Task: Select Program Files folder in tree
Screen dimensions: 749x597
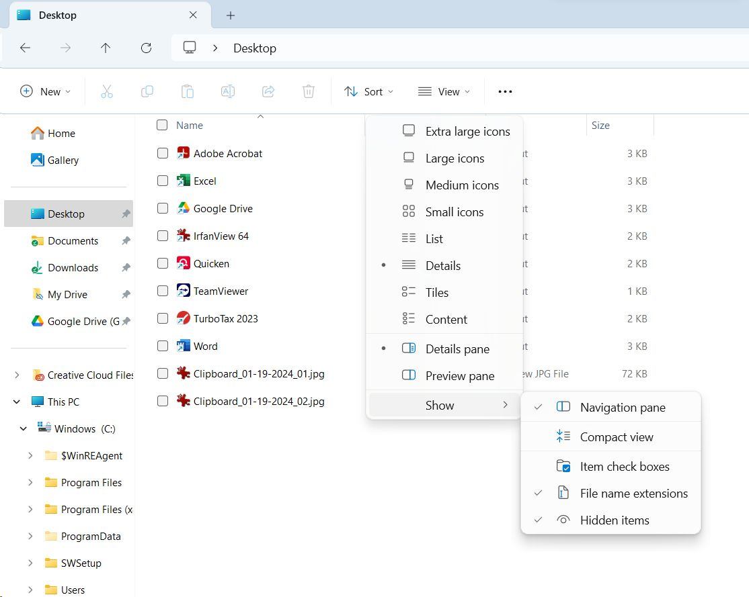Action: pos(91,482)
